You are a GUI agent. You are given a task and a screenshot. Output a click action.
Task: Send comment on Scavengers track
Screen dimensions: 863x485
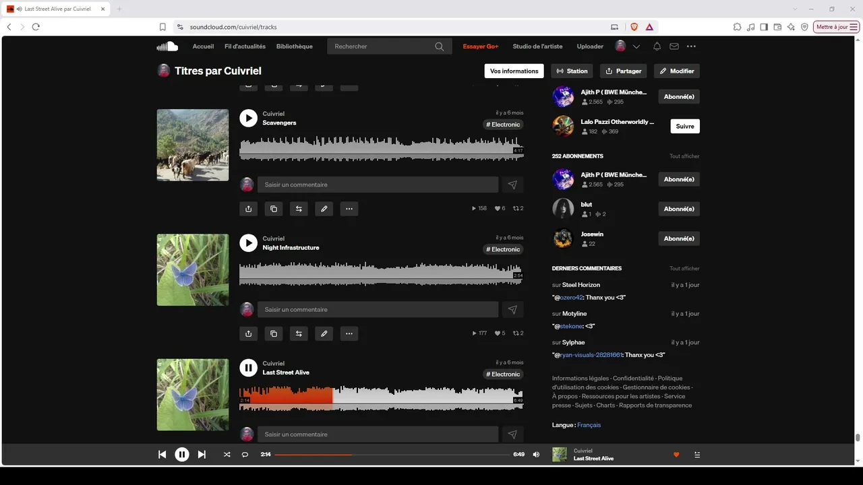(512, 185)
